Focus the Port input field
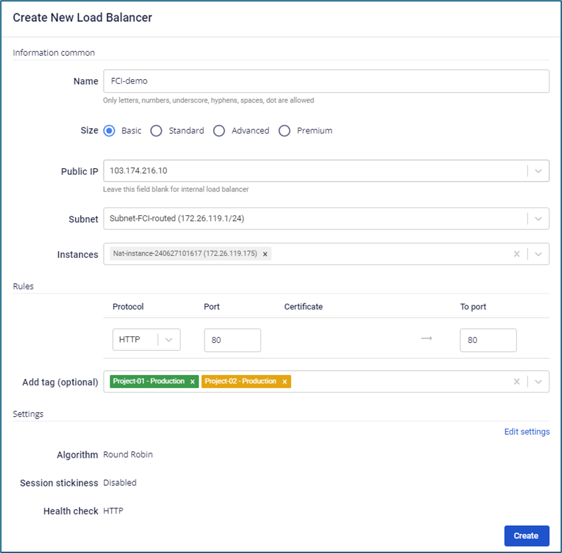This screenshot has height=553, width=562. click(x=232, y=340)
